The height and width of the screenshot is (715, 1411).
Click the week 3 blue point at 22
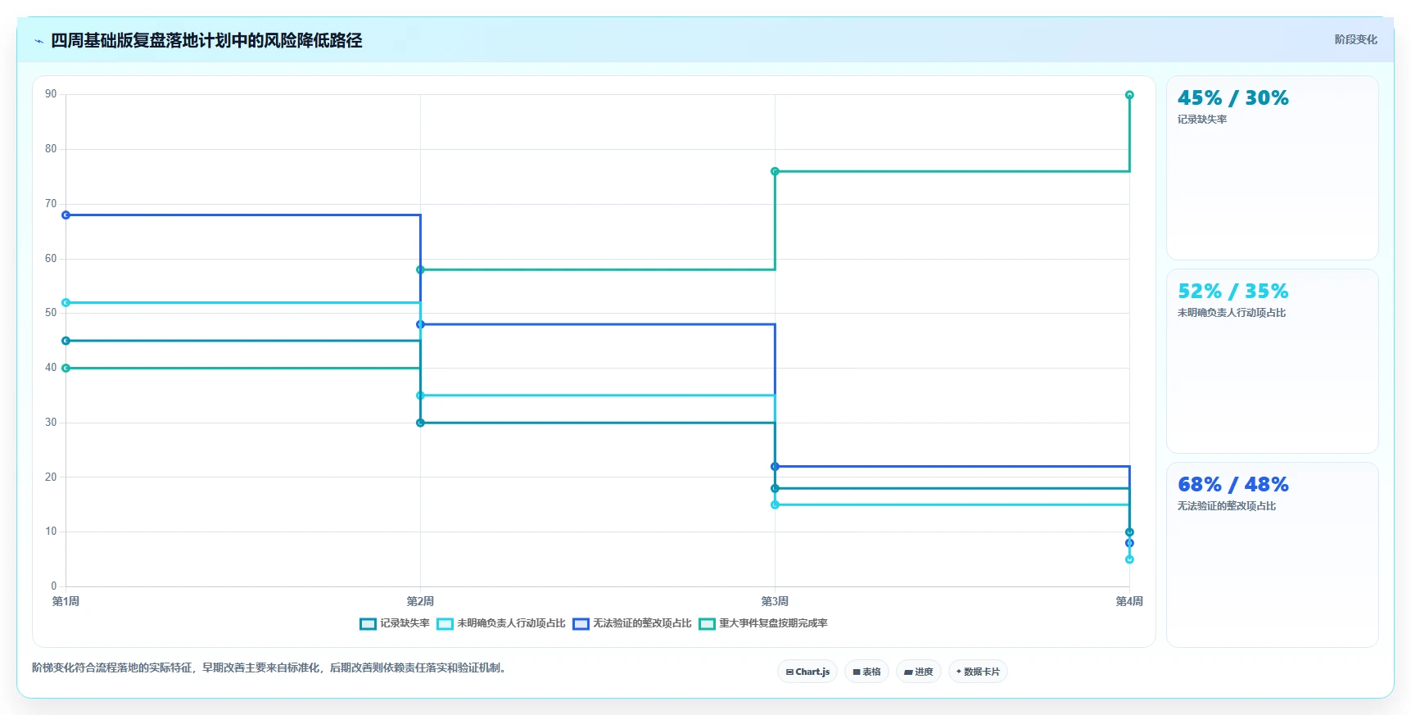pyautogui.click(x=775, y=467)
